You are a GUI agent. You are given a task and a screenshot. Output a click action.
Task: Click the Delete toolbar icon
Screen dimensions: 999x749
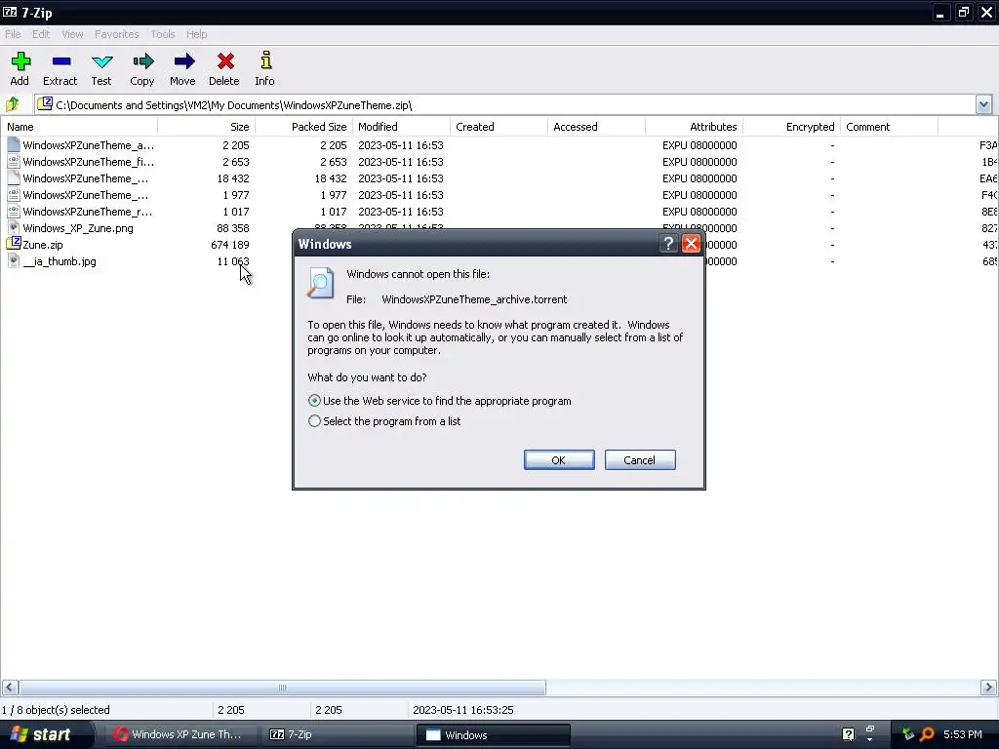(x=225, y=61)
